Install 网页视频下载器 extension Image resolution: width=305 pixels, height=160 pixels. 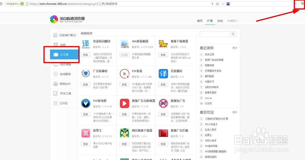click(124, 144)
